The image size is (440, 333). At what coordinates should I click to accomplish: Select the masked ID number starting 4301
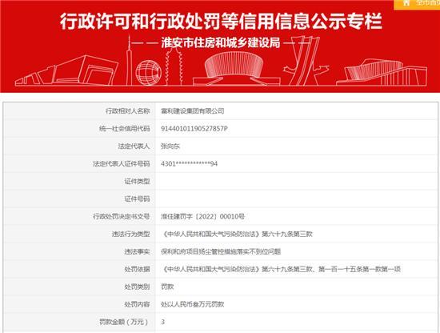189,163
